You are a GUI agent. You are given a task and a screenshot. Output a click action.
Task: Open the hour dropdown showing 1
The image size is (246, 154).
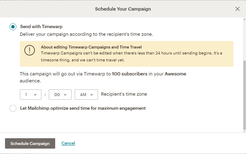coord(30,94)
